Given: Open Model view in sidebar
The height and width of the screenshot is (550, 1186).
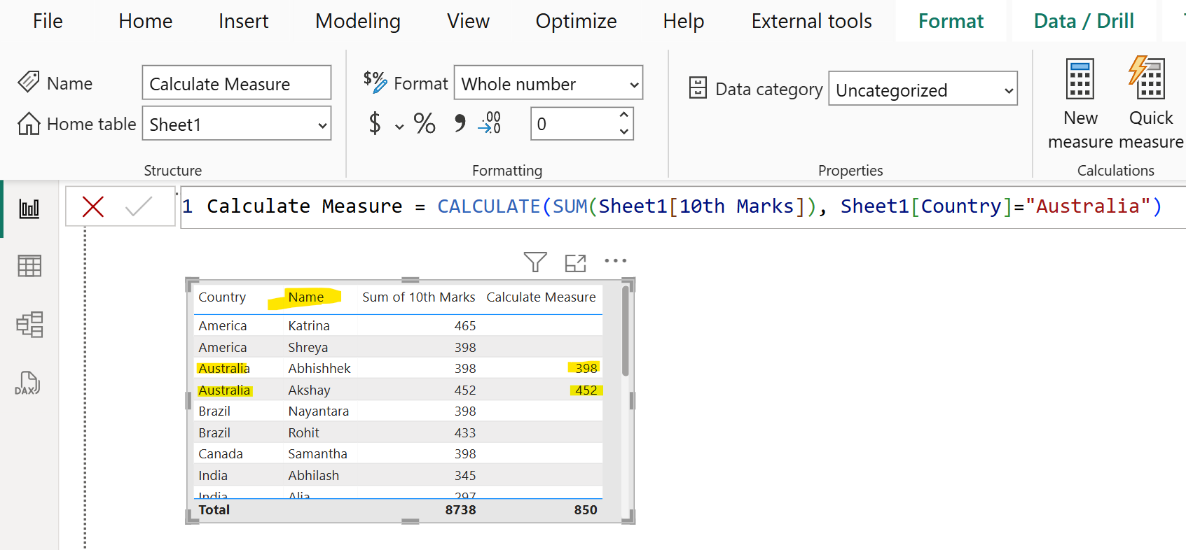Looking at the screenshot, I should pos(29,325).
